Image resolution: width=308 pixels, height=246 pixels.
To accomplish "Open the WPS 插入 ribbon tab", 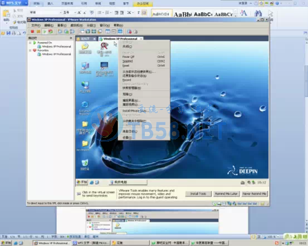I will coord(51,3).
